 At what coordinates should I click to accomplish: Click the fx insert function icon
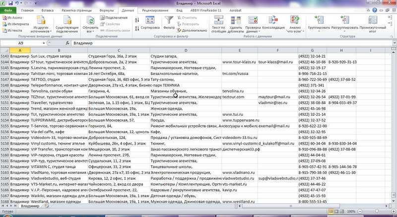click(67, 43)
